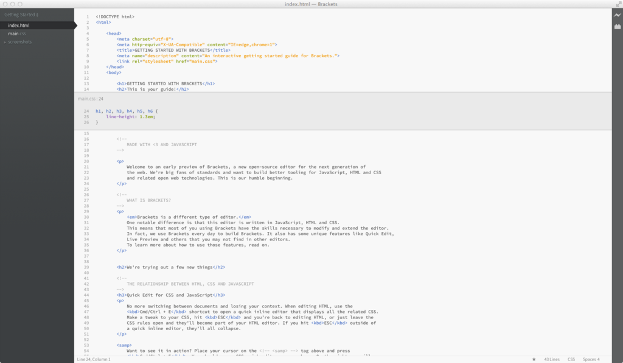Click line number 20 in the gutter
The image size is (623, 363).
coord(86,161)
